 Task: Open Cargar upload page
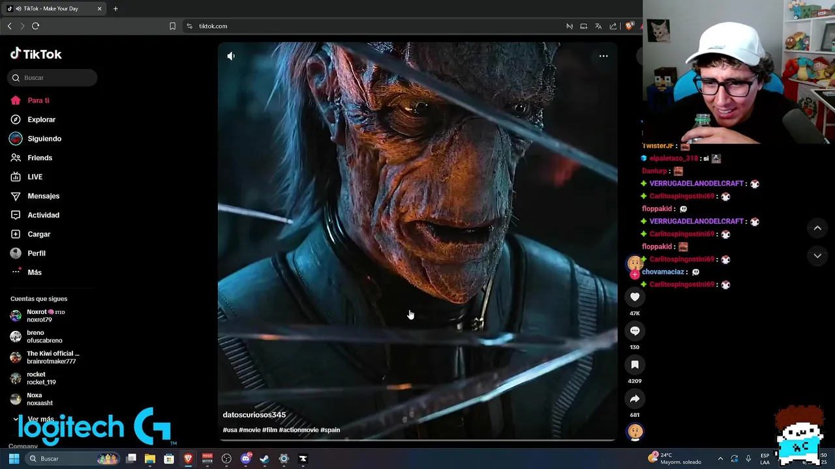click(x=38, y=234)
